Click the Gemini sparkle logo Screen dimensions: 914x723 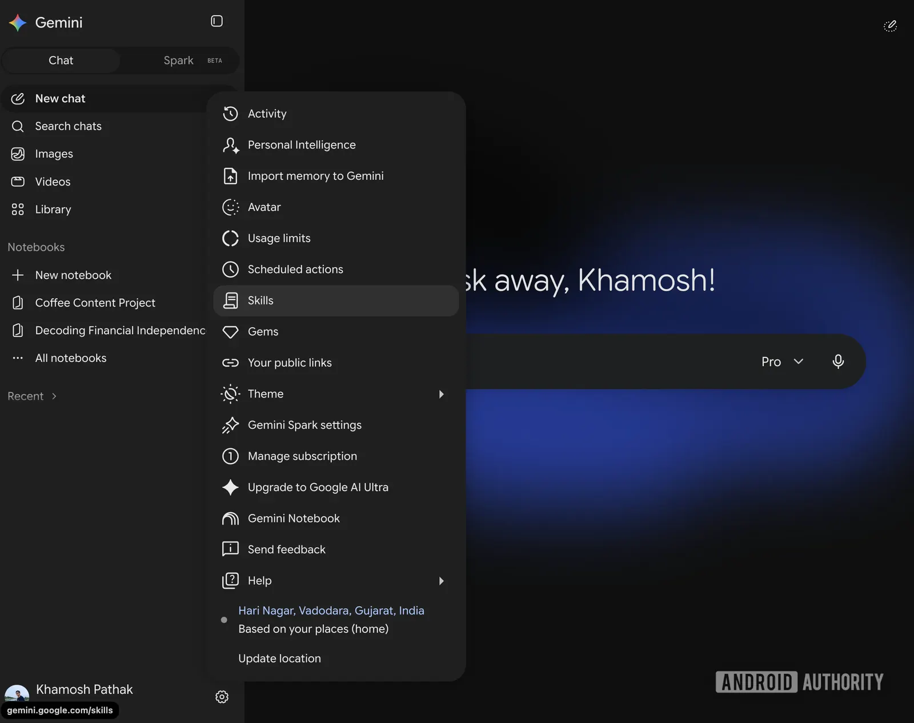pyautogui.click(x=18, y=22)
